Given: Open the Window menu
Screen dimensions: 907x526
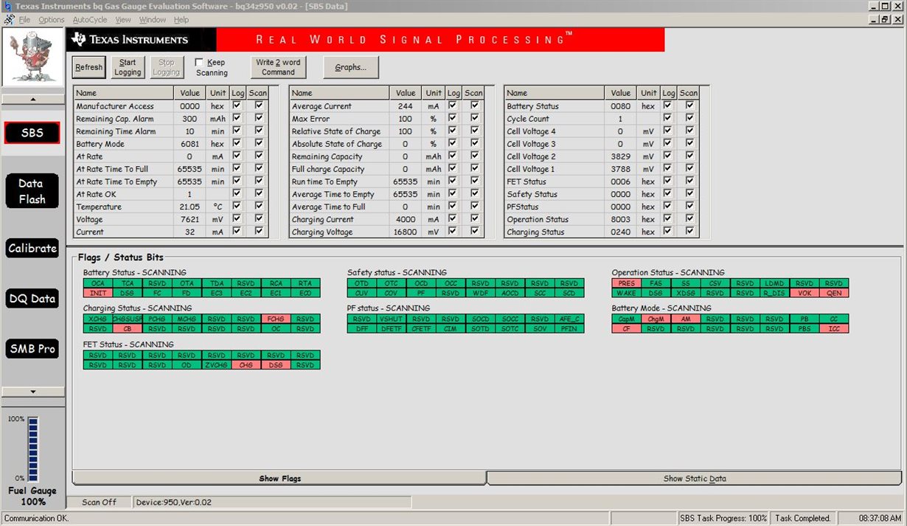Looking at the screenshot, I should pyautogui.click(x=153, y=20).
